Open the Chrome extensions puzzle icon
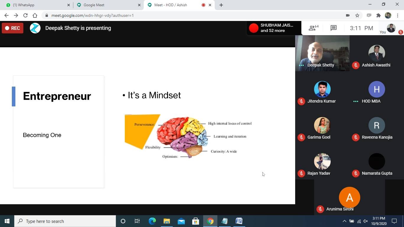 pyautogui.click(x=378, y=15)
